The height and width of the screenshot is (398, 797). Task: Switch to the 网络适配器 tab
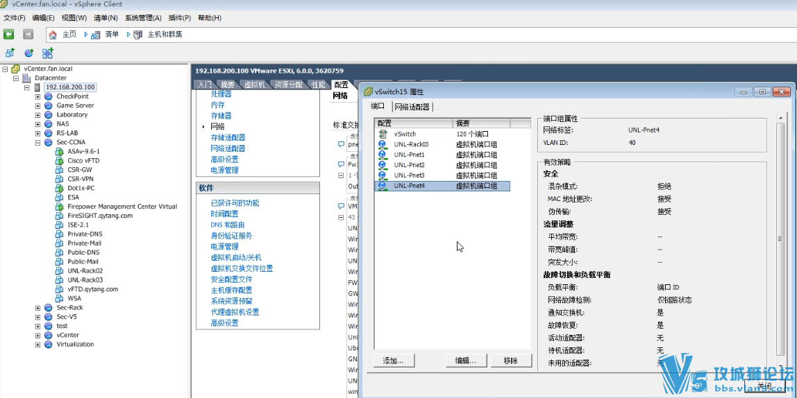click(x=413, y=107)
